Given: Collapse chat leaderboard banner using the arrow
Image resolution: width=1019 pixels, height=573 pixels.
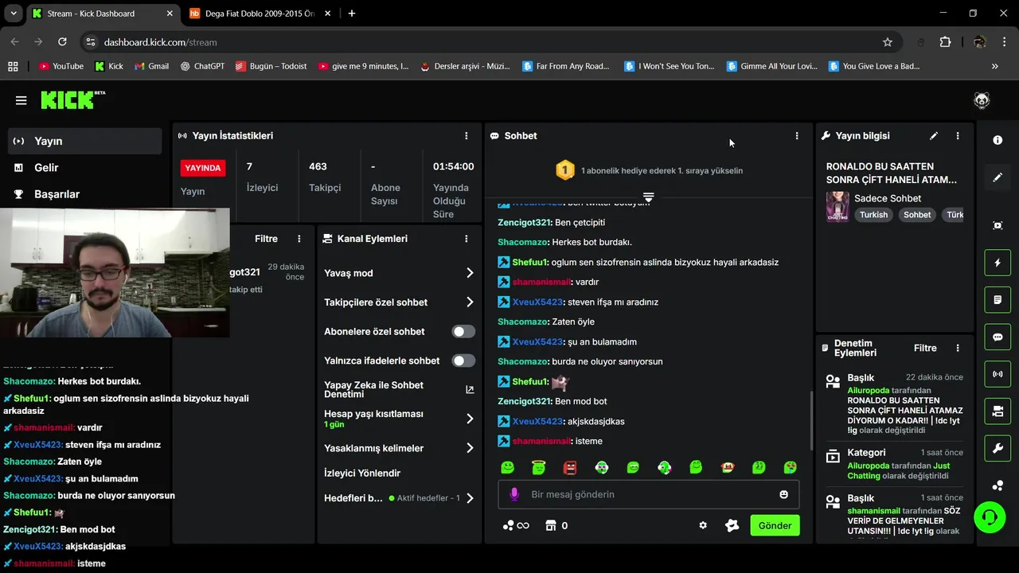Looking at the screenshot, I should tap(648, 197).
